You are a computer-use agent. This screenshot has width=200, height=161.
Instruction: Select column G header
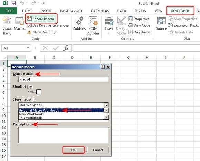tap(128, 58)
